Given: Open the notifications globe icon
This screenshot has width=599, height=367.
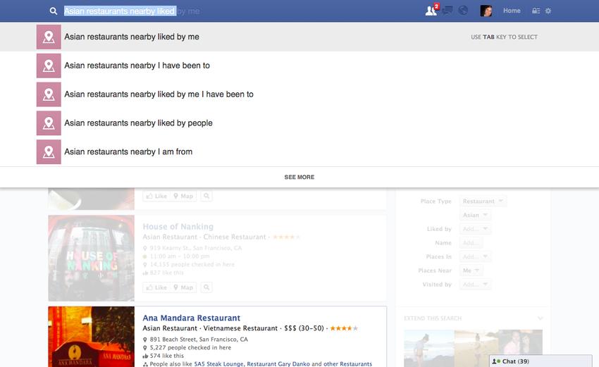Looking at the screenshot, I should 463,11.
